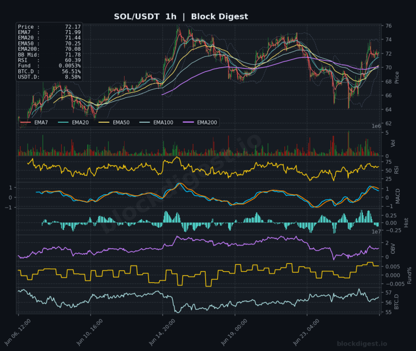The width and height of the screenshot is (416, 351).
Task: Select the USDT.D 8.58% info row
Action: 49,77
